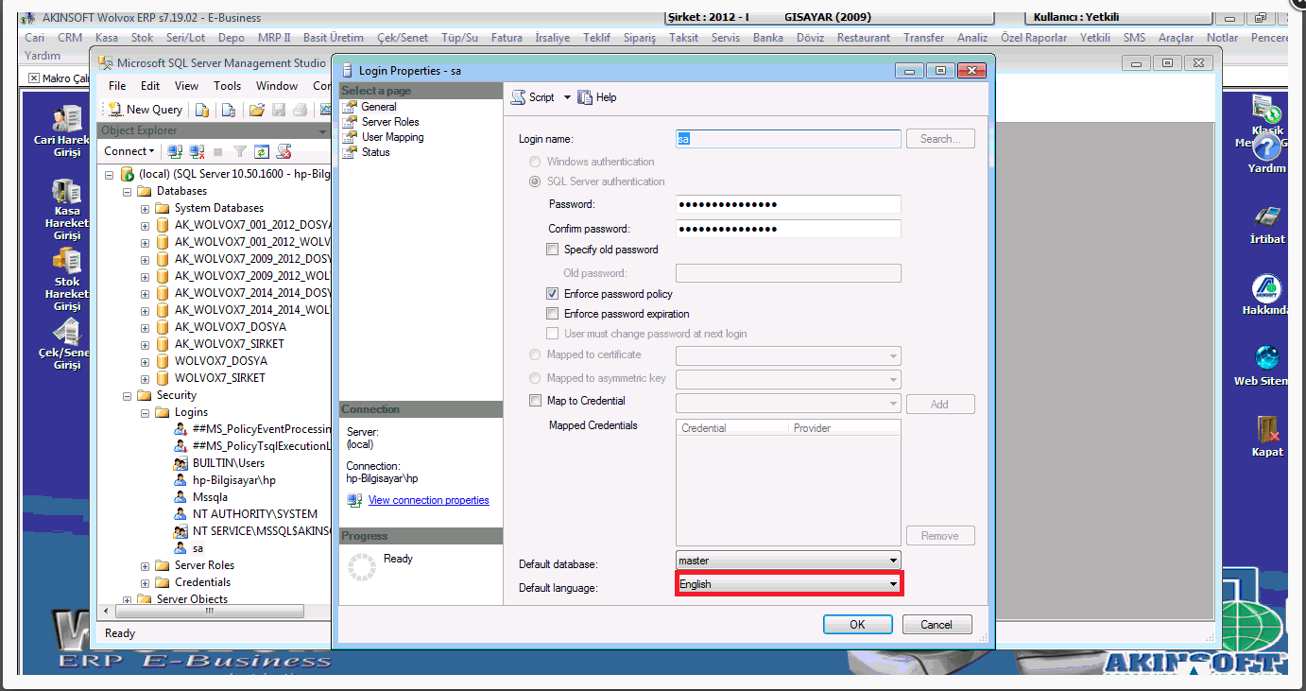Open Connect dropdown in Object Explorer
Image resolution: width=1306 pixels, height=691 pixels.
pos(129,151)
